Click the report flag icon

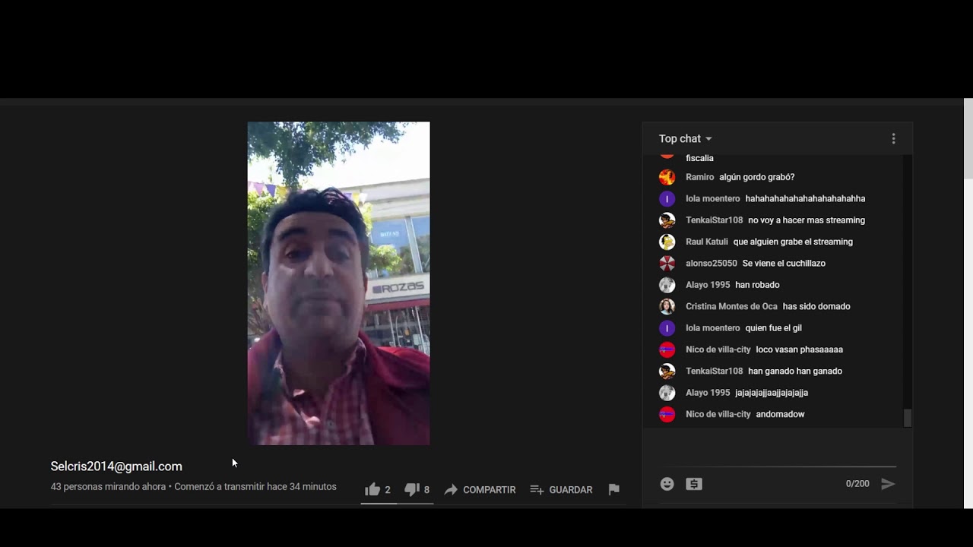point(614,490)
